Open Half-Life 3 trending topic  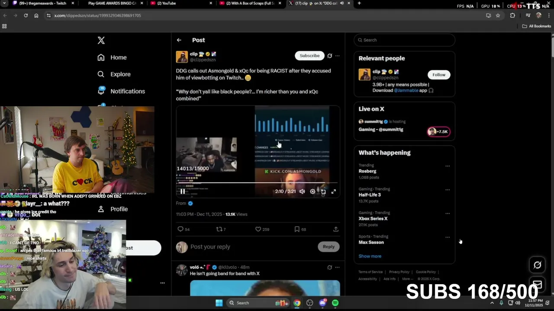[x=370, y=195]
